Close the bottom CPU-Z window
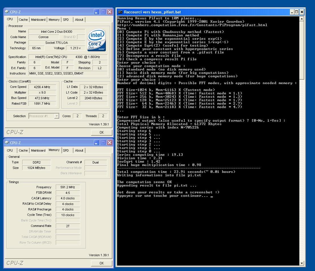Image resolution: width=315 pixels, height=271 pixels. pyautogui.click(x=110, y=143)
